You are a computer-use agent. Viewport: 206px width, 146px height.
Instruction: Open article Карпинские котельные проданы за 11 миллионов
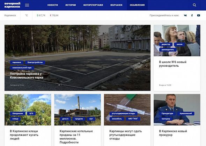(76, 137)
